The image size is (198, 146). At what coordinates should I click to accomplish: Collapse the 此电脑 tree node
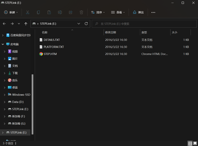coord(3,44)
